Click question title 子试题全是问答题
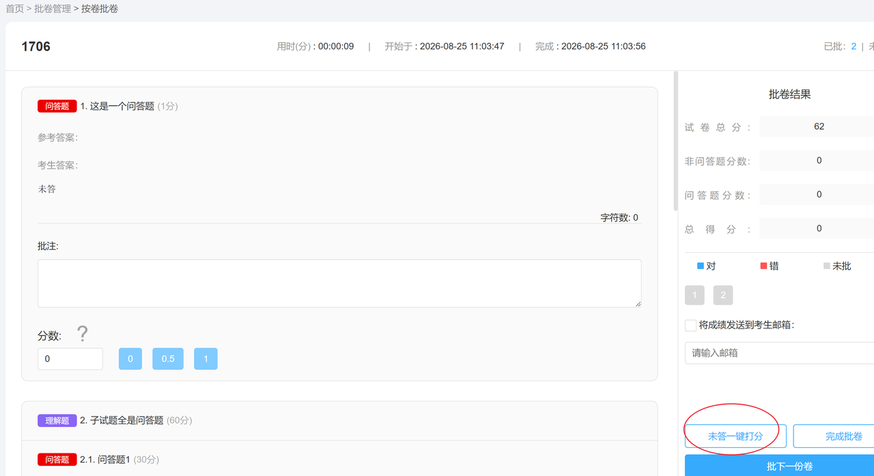Screen dimensions: 874x476 tap(127, 420)
